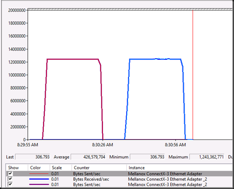Click the blue color line swatch
This screenshot has width=234, height=189.
(x=39, y=179)
